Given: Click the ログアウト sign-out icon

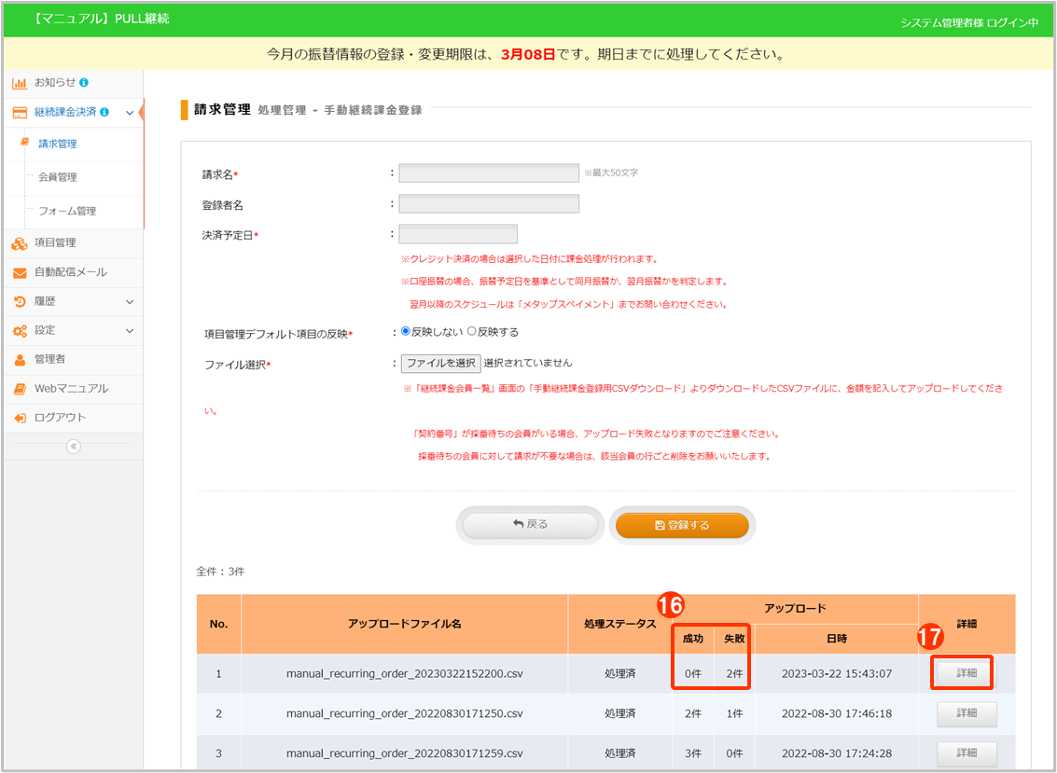Looking at the screenshot, I should pos(19,418).
